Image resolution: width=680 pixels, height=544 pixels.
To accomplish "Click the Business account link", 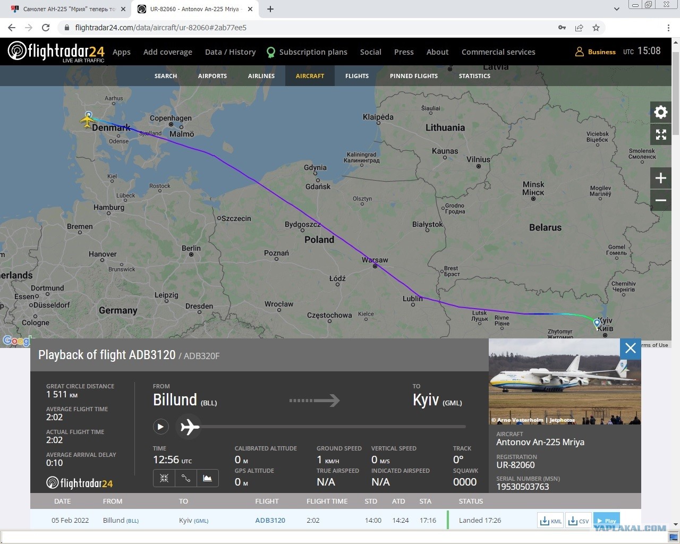I will point(602,52).
